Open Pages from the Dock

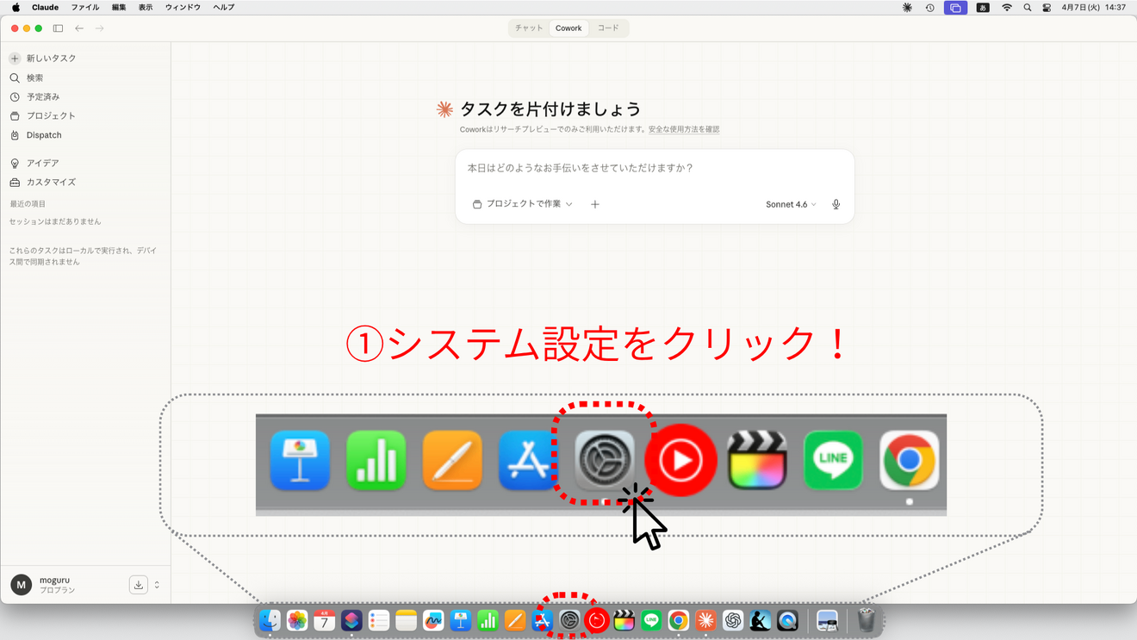tap(515, 620)
